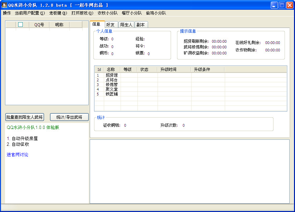Click the 招贤刷新剩余 timer value
The height and width of the screenshot is (212, 295).
click(x=219, y=41)
